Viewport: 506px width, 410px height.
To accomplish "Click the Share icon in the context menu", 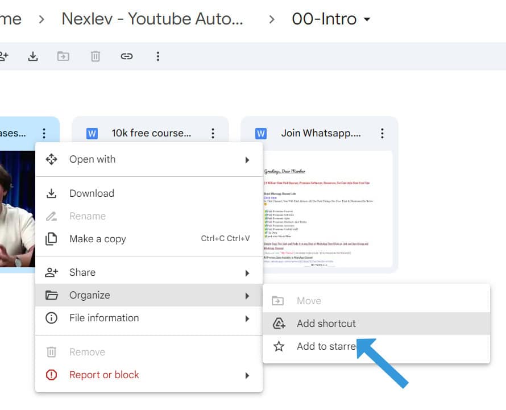I will [51, 272].
